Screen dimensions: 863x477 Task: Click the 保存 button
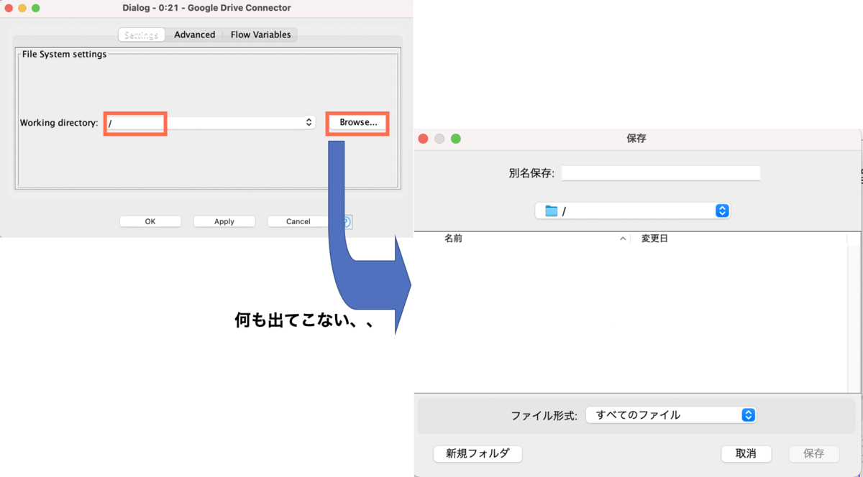[814, 454]
